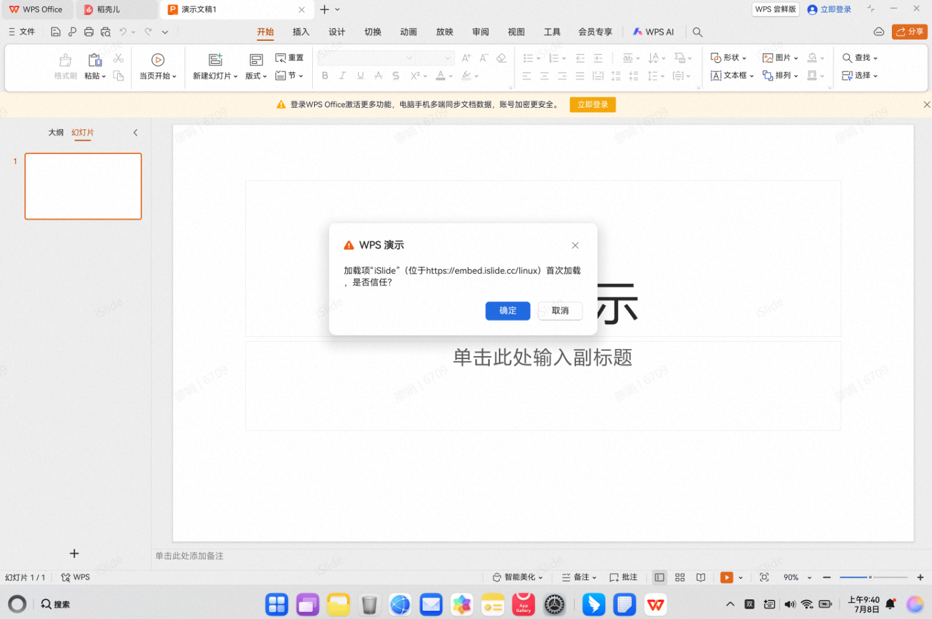This screenshot has width=932, height=619.
Task: Click 取消 to cancel the dialog
Action: point(560,311)
